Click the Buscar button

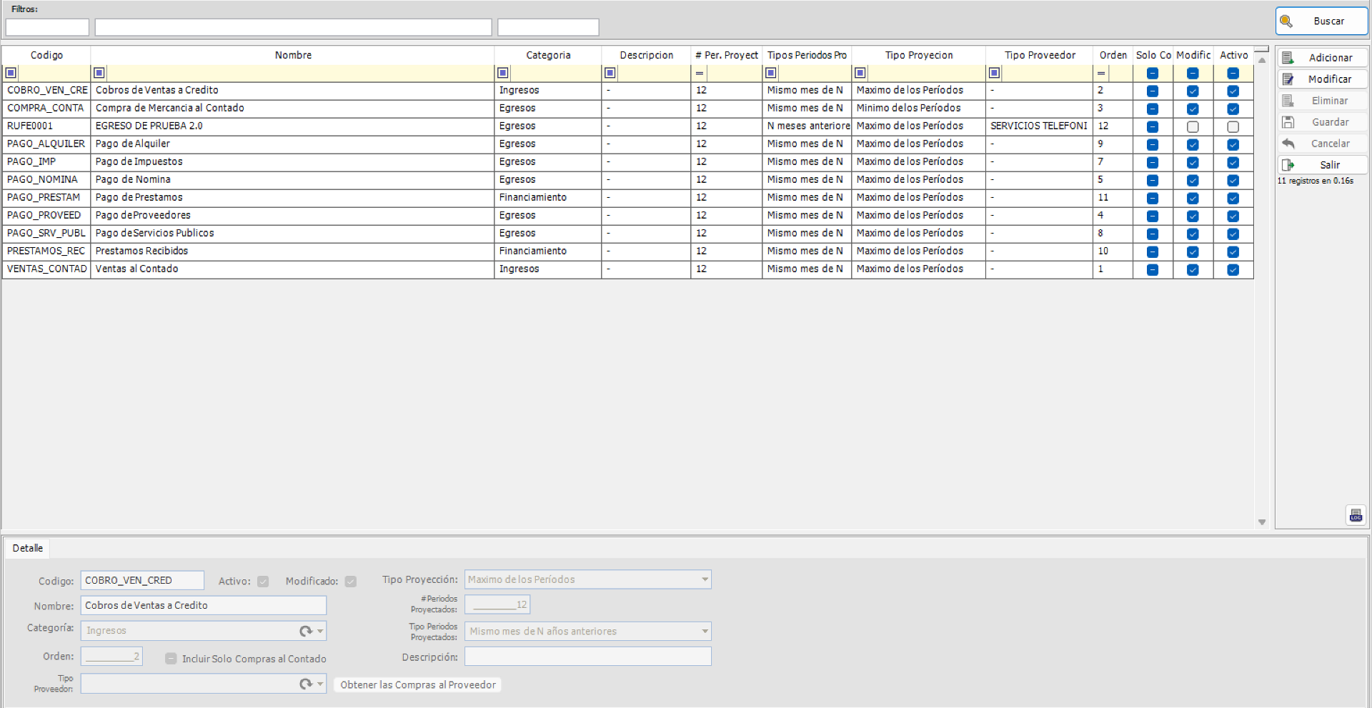(x=1322, y=21)
